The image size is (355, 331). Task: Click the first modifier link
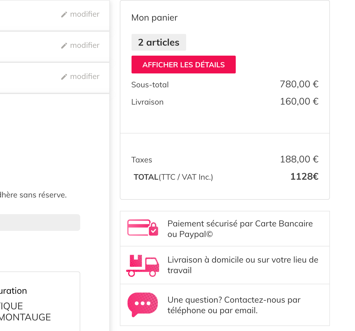tap(84, 14)
